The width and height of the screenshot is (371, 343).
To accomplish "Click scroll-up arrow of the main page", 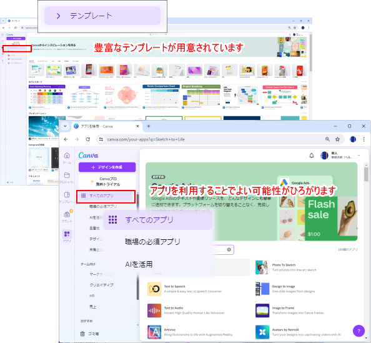I will [366, 164].
